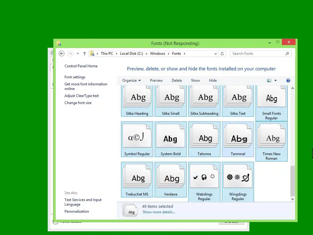The height and width of the screenshot is (235, 313).
Task: Click the scroll up arrow of font list
Action: click(293, 88)
